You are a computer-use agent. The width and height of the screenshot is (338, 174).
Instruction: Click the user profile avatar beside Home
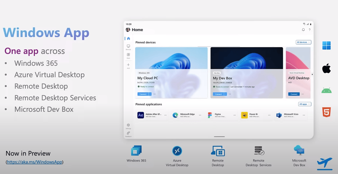point(128,30)
